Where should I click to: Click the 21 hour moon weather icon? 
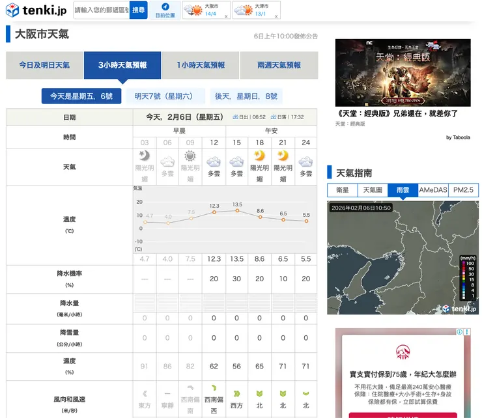coord(283,156)
